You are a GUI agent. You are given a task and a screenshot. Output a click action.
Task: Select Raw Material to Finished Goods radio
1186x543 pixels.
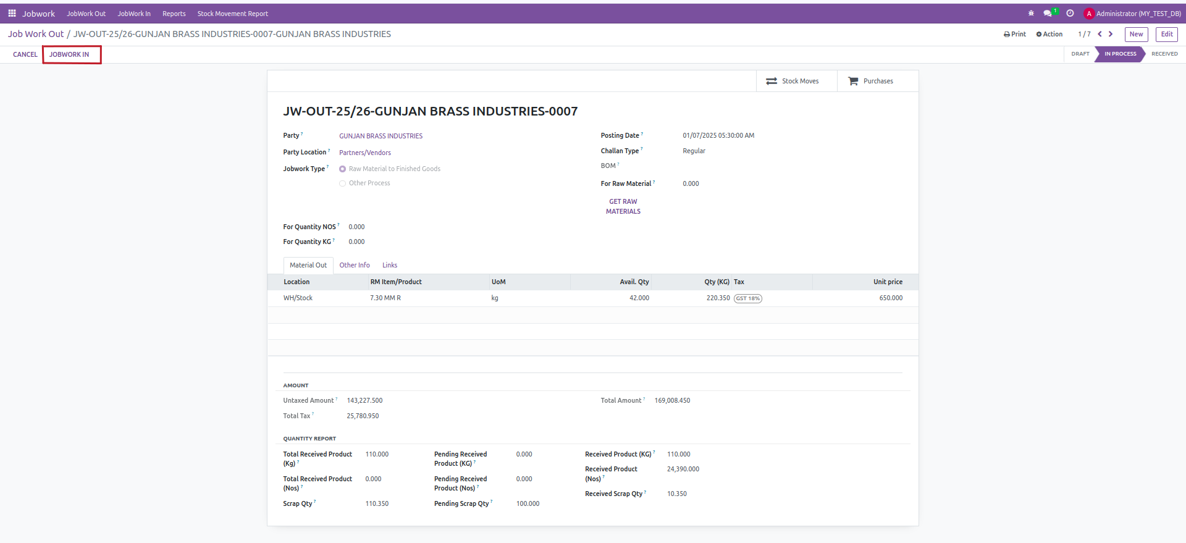point(342,169)
